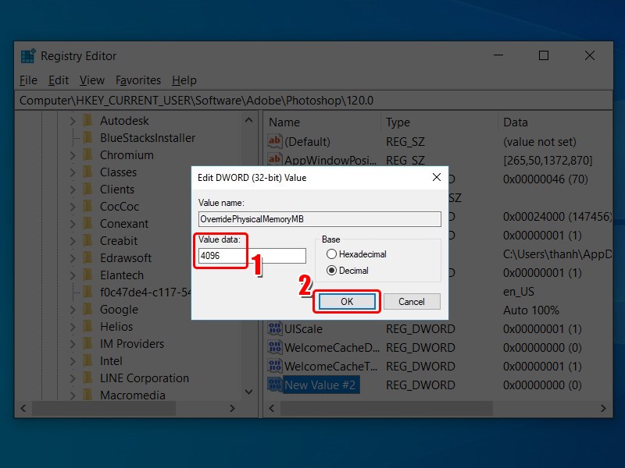Expand the Chromium registry key
Viewport: 625px width, 468px height.
click(x=73, y=155)
